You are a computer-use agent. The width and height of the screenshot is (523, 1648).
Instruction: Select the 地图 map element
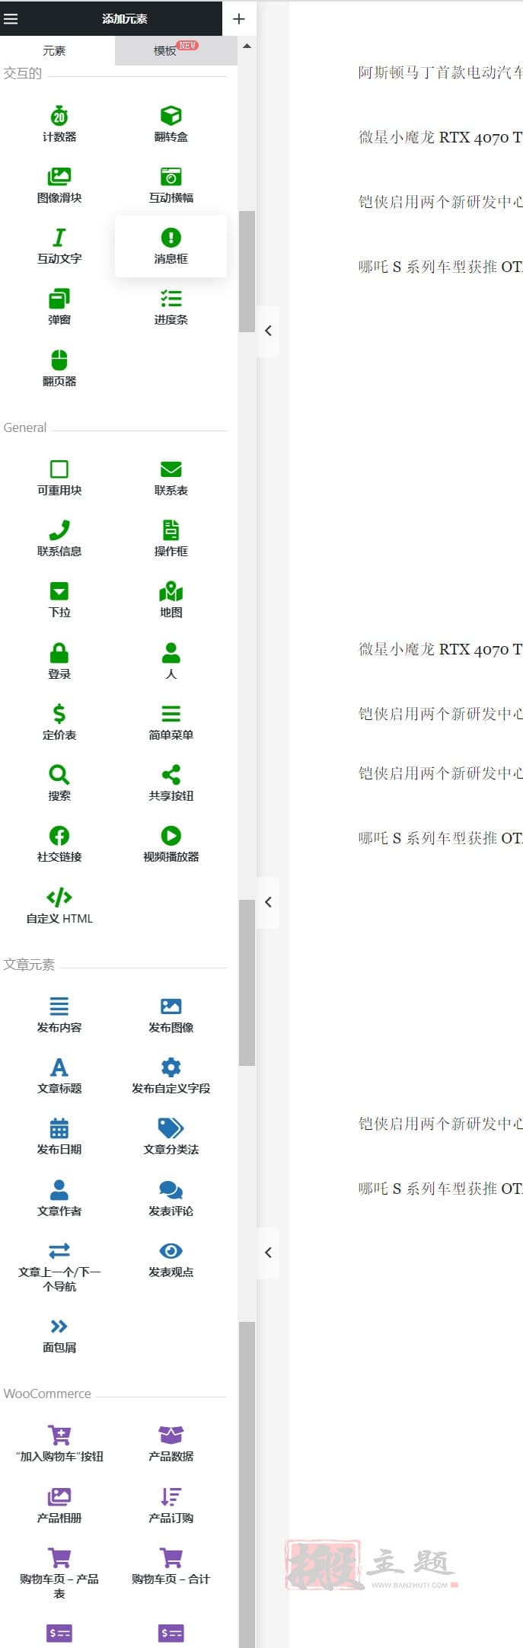click(171, 600)
